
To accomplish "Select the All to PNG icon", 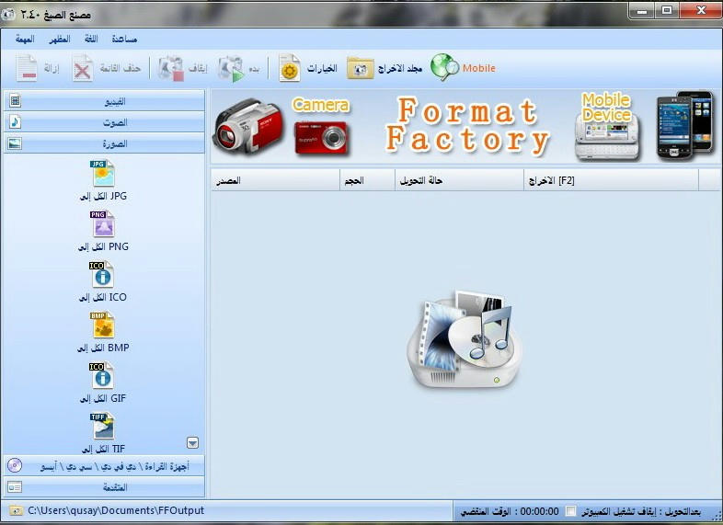I will click(x=102, y=223).
